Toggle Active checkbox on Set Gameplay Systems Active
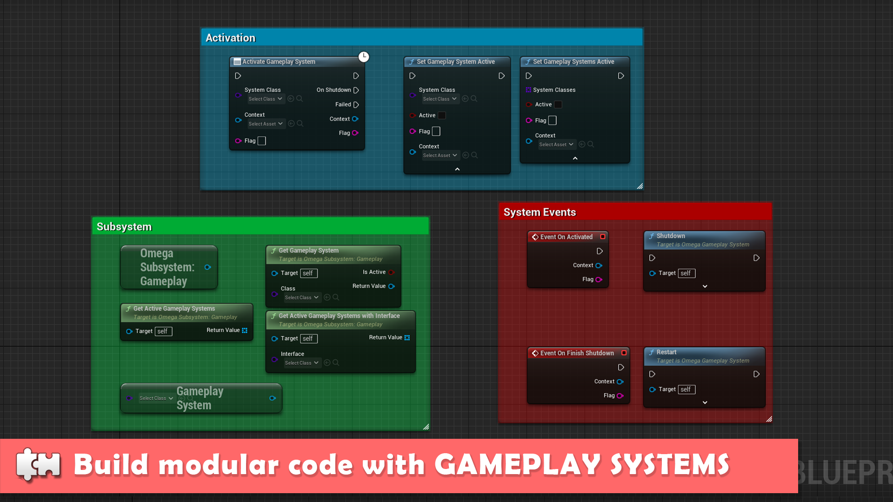This screenshot has width=893, height=502. 558,105
